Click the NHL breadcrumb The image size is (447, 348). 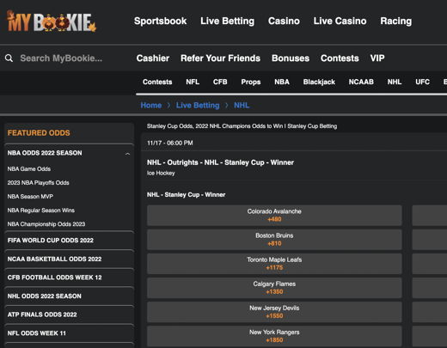[242, 106]
